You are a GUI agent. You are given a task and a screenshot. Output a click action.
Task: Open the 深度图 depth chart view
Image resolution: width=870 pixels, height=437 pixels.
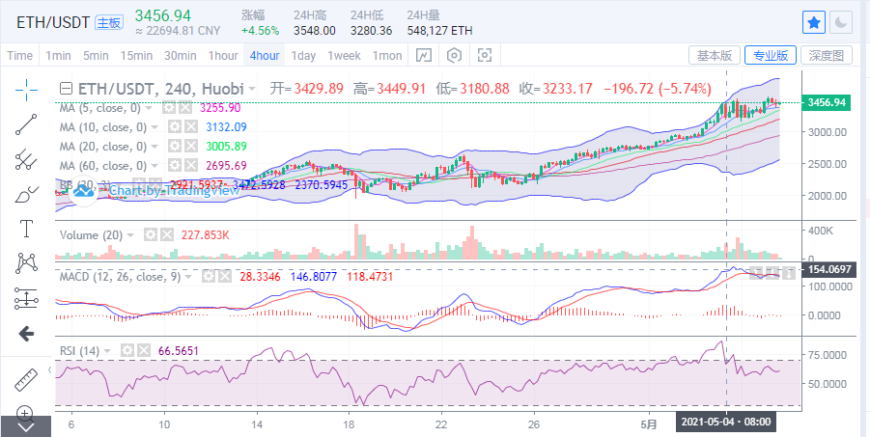pyautogui.click(x=828, y=55)
